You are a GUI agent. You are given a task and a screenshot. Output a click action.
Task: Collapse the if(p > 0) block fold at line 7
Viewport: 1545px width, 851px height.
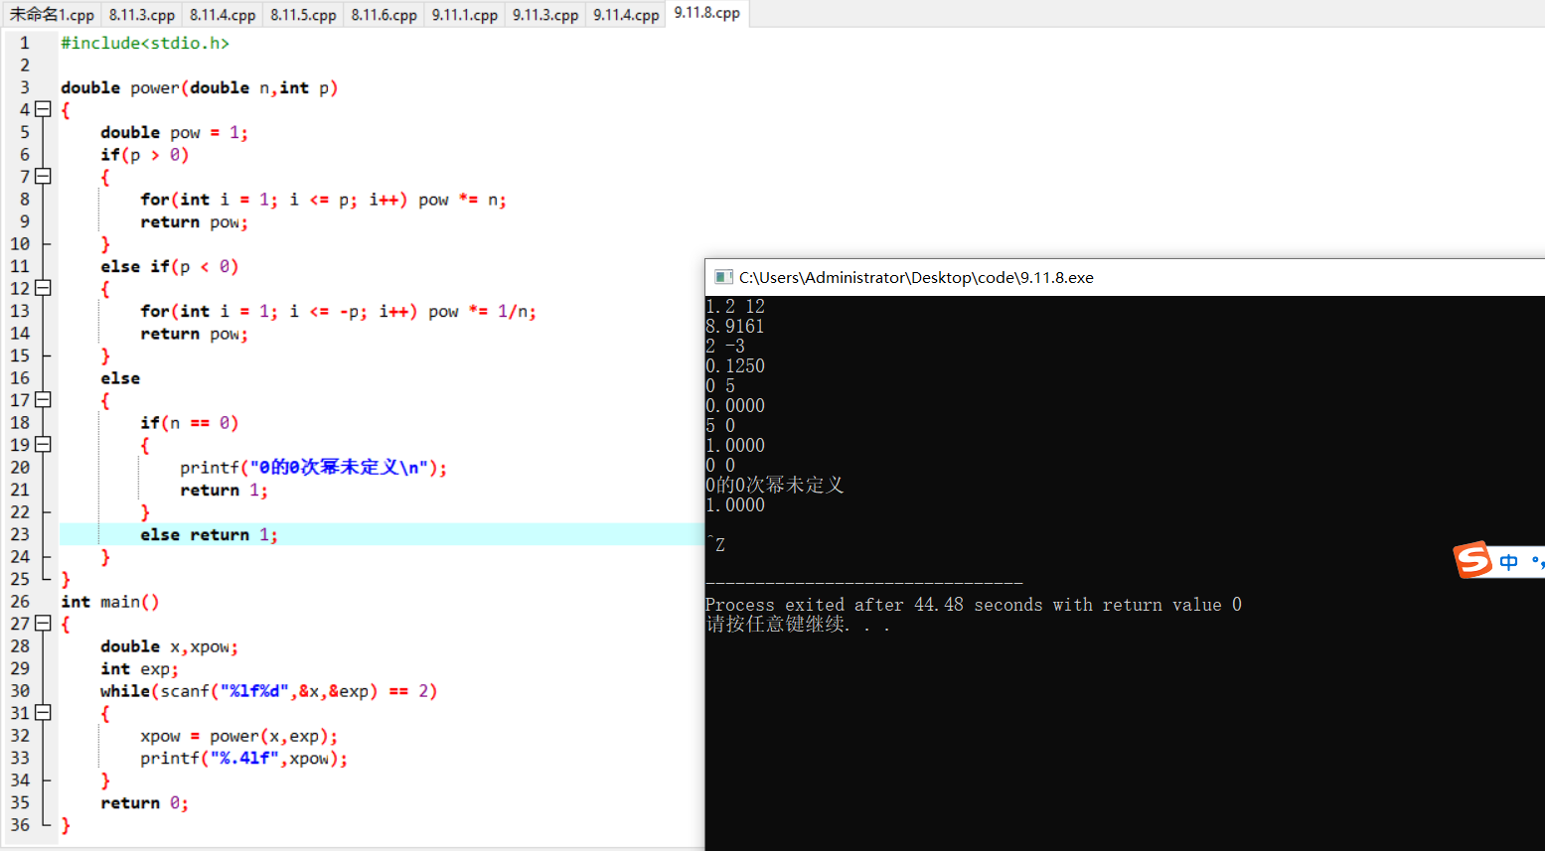pyautogui.click(x=43, y=177)
